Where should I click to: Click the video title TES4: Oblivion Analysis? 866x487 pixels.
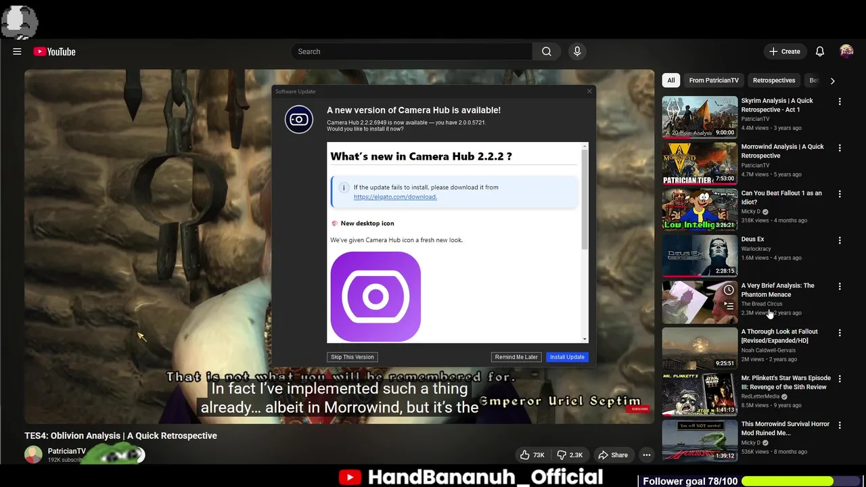tap(121, 436)
